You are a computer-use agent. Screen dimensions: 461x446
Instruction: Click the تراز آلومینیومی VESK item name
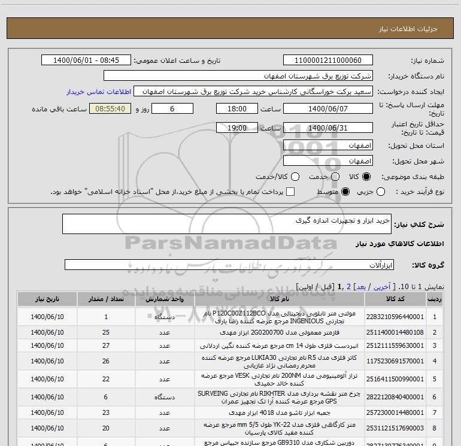pyautogui.click(x=280, y=380)
